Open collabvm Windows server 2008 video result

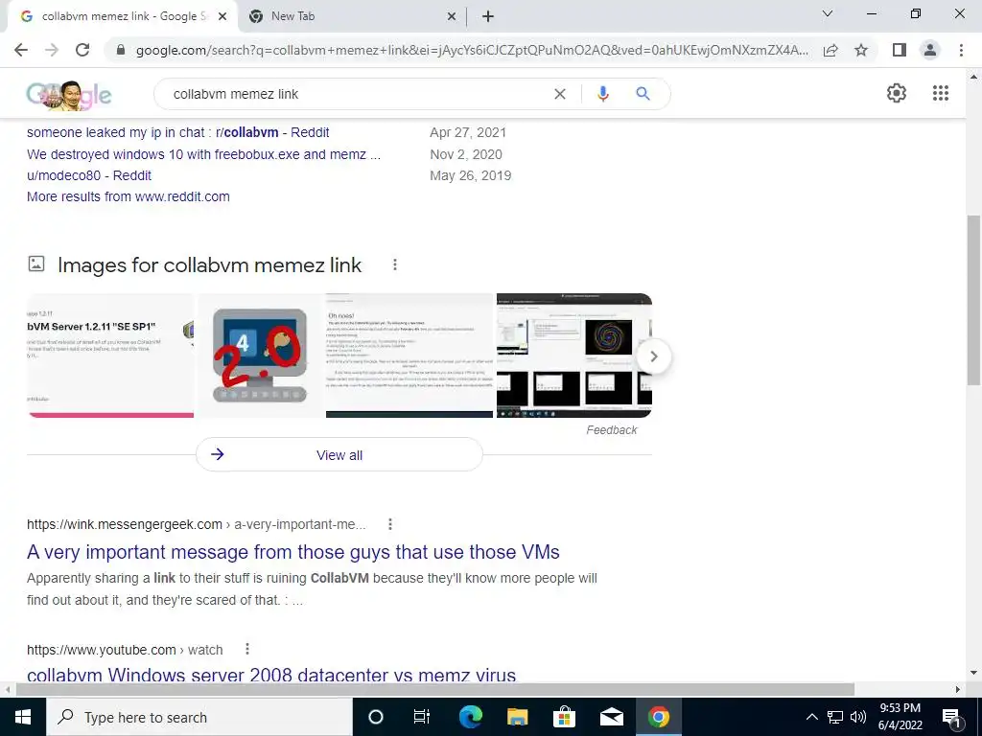(x=271, y=675)
